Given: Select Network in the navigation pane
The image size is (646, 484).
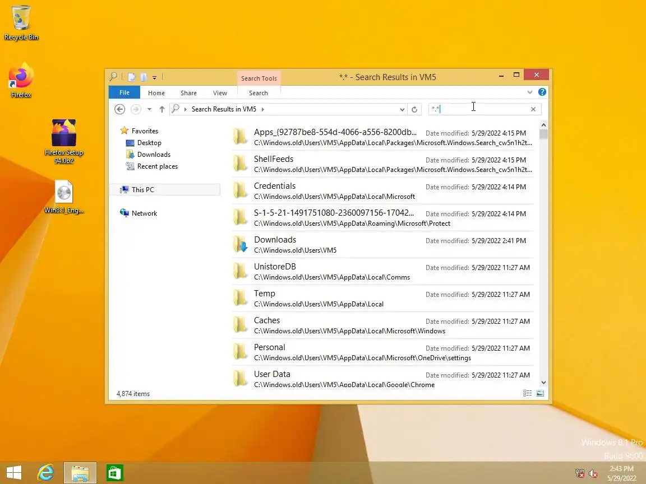Looking at the screenshot, I should (144, 213).
